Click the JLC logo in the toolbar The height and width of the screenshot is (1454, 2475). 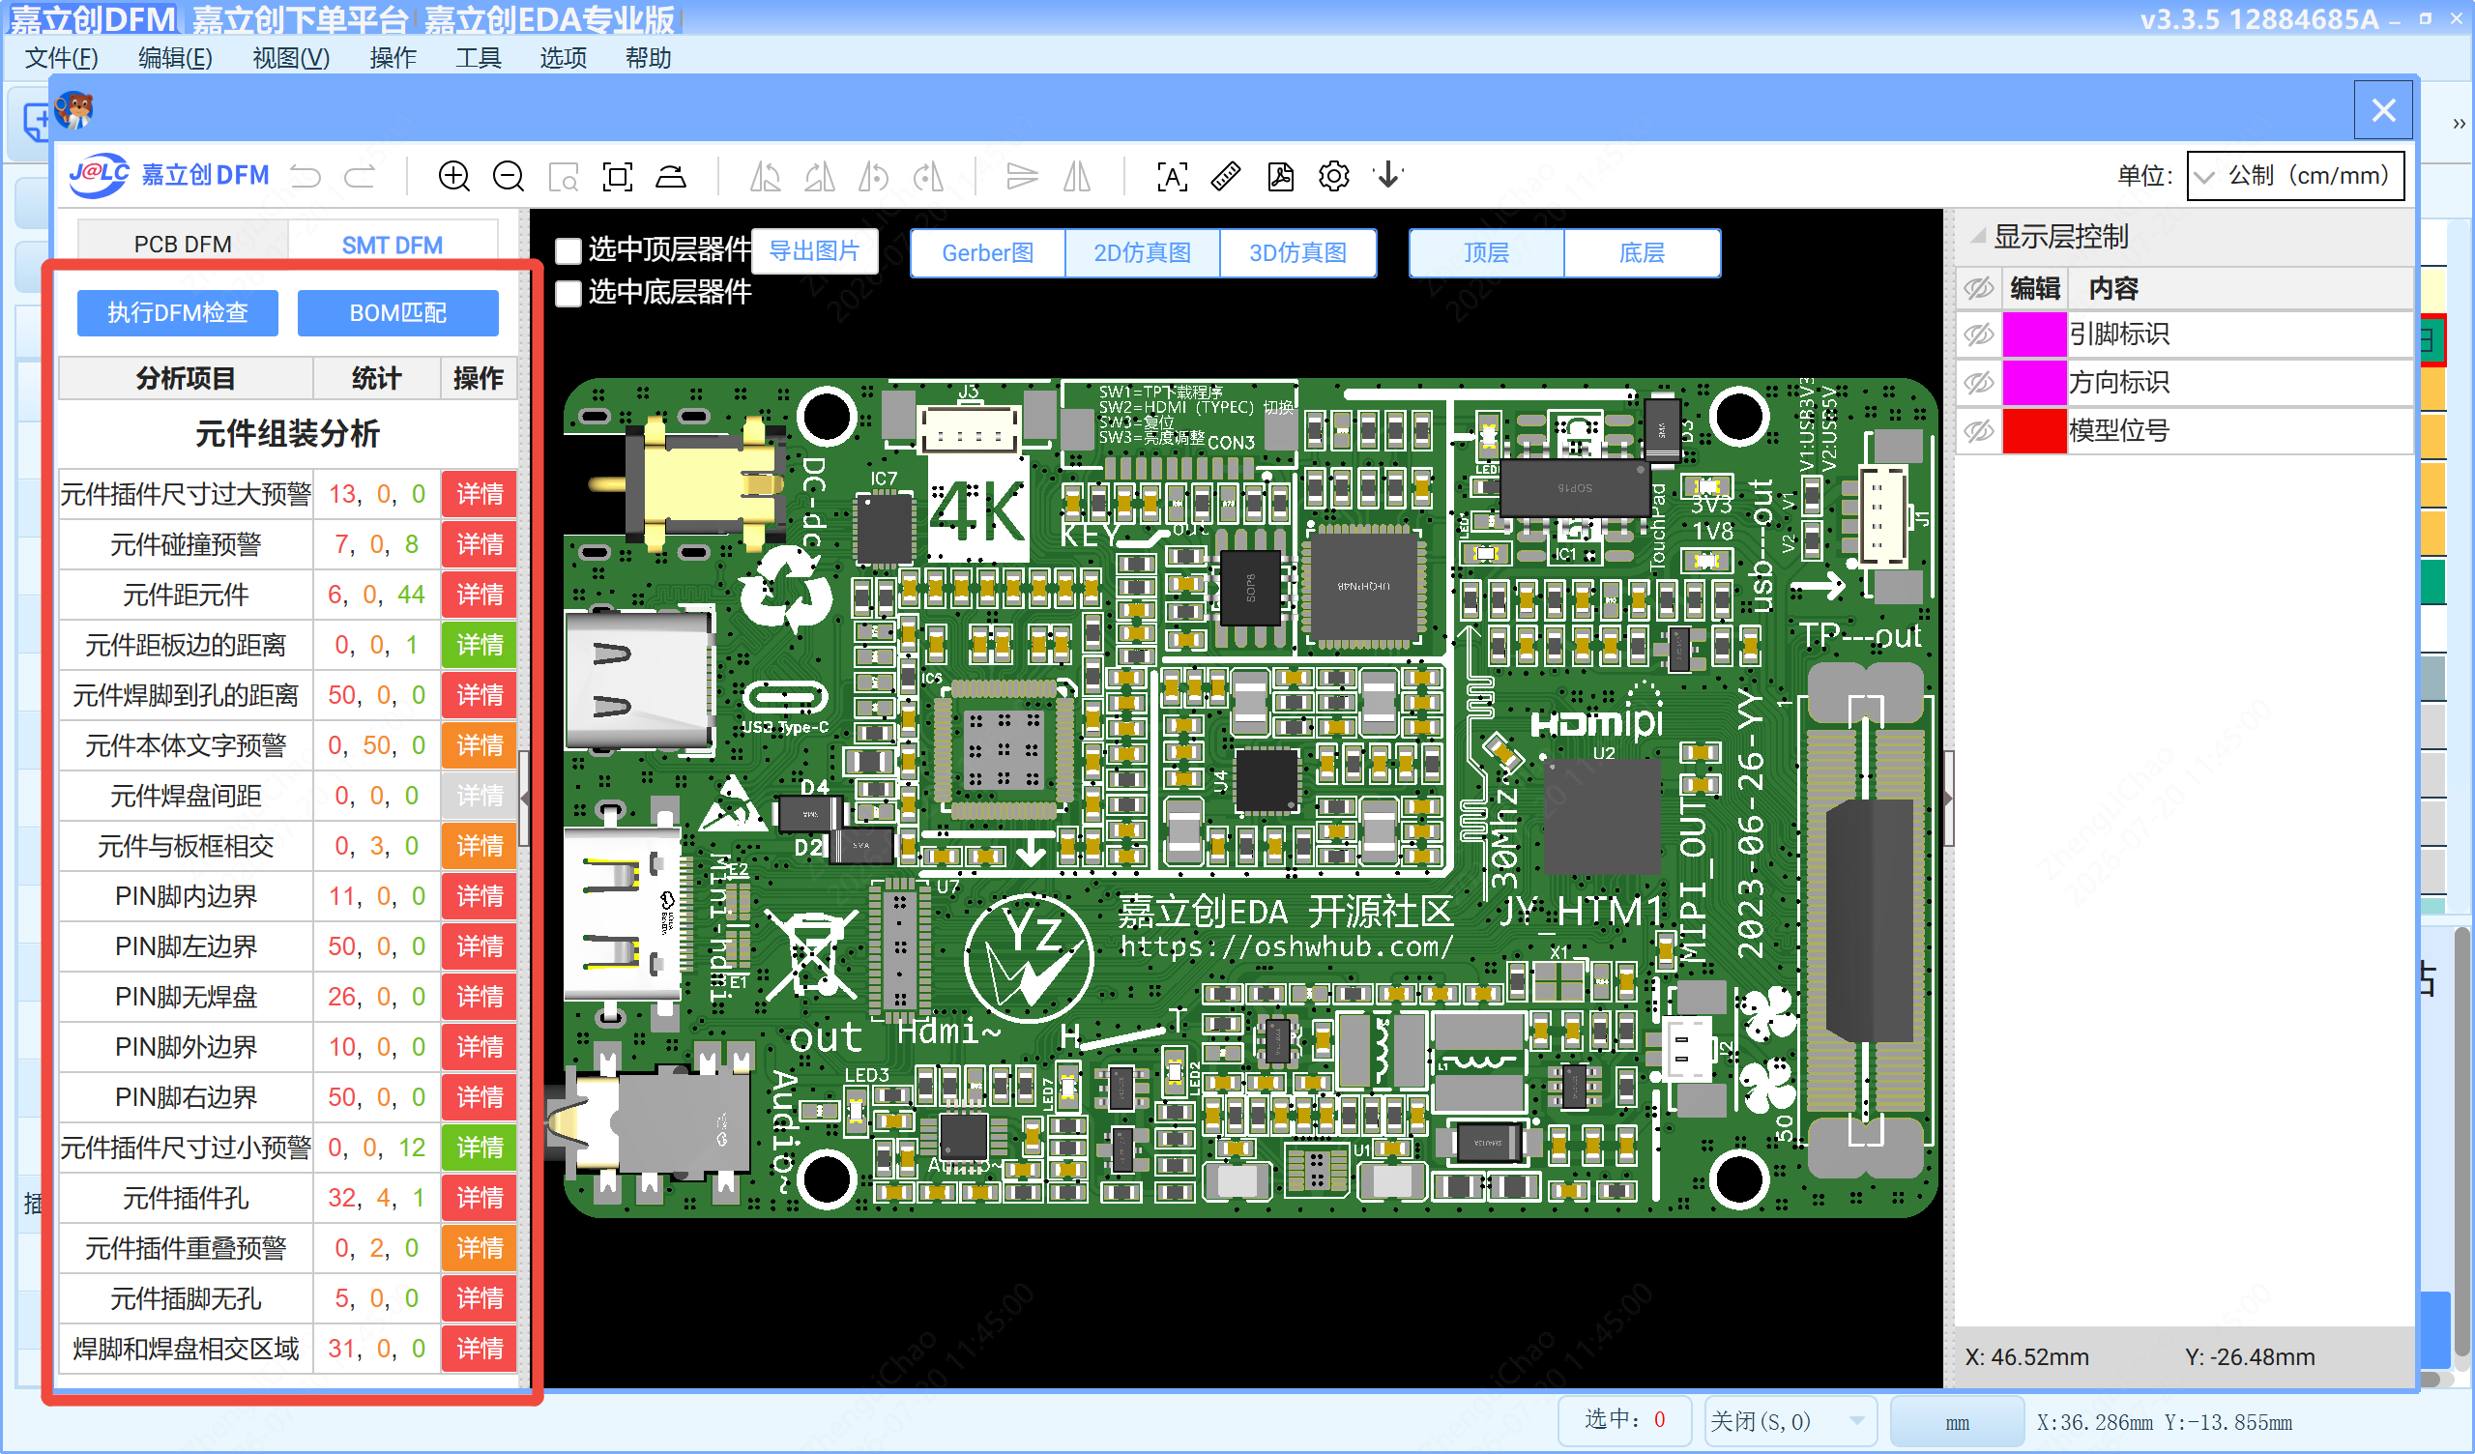(x=99, y=175)
